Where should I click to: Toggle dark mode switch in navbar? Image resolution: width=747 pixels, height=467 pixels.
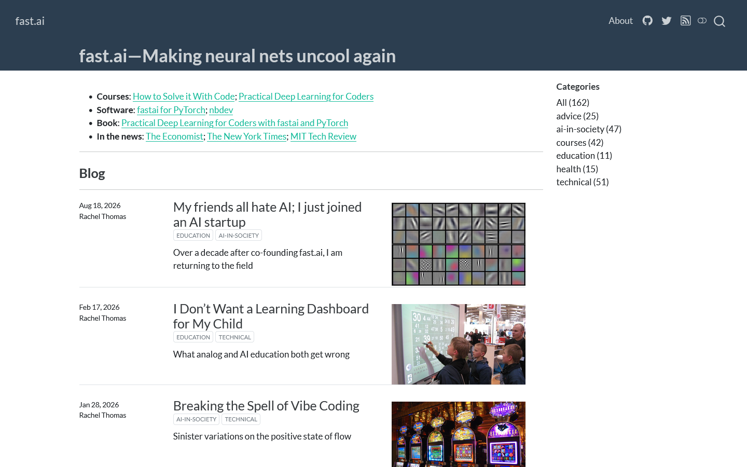(702, 21)
